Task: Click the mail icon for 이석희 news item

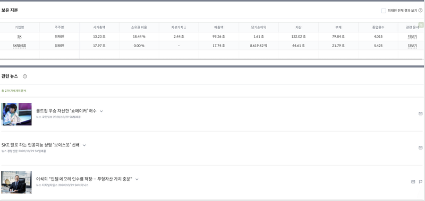Action: coord(413,182)
